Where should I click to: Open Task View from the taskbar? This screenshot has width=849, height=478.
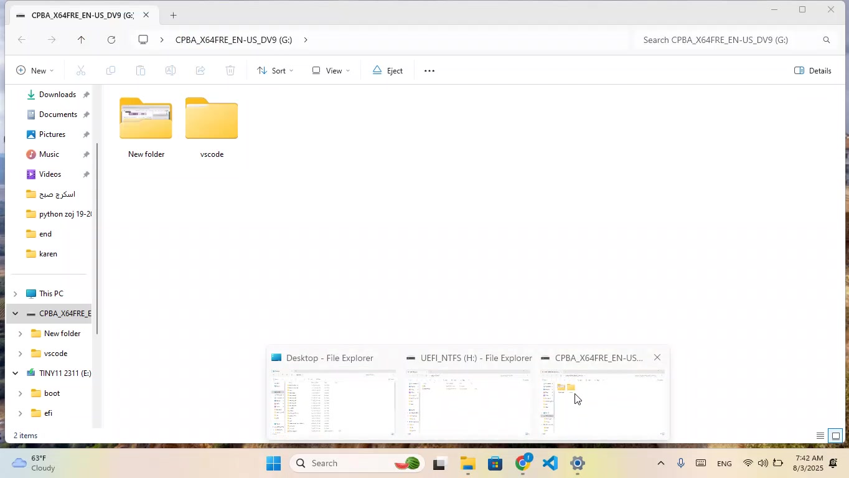coord(440,464)
